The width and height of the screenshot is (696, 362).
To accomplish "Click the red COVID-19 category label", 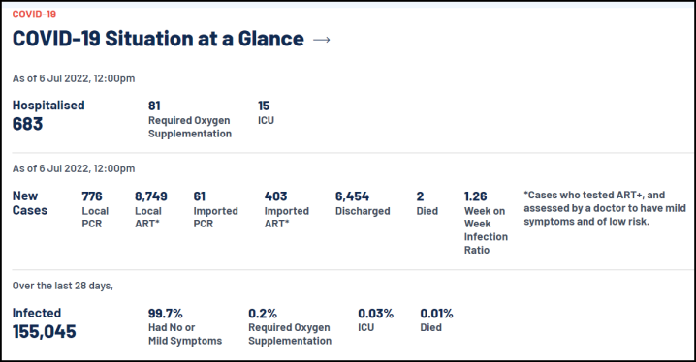I will pyautogui.click(x=34, y=15).
